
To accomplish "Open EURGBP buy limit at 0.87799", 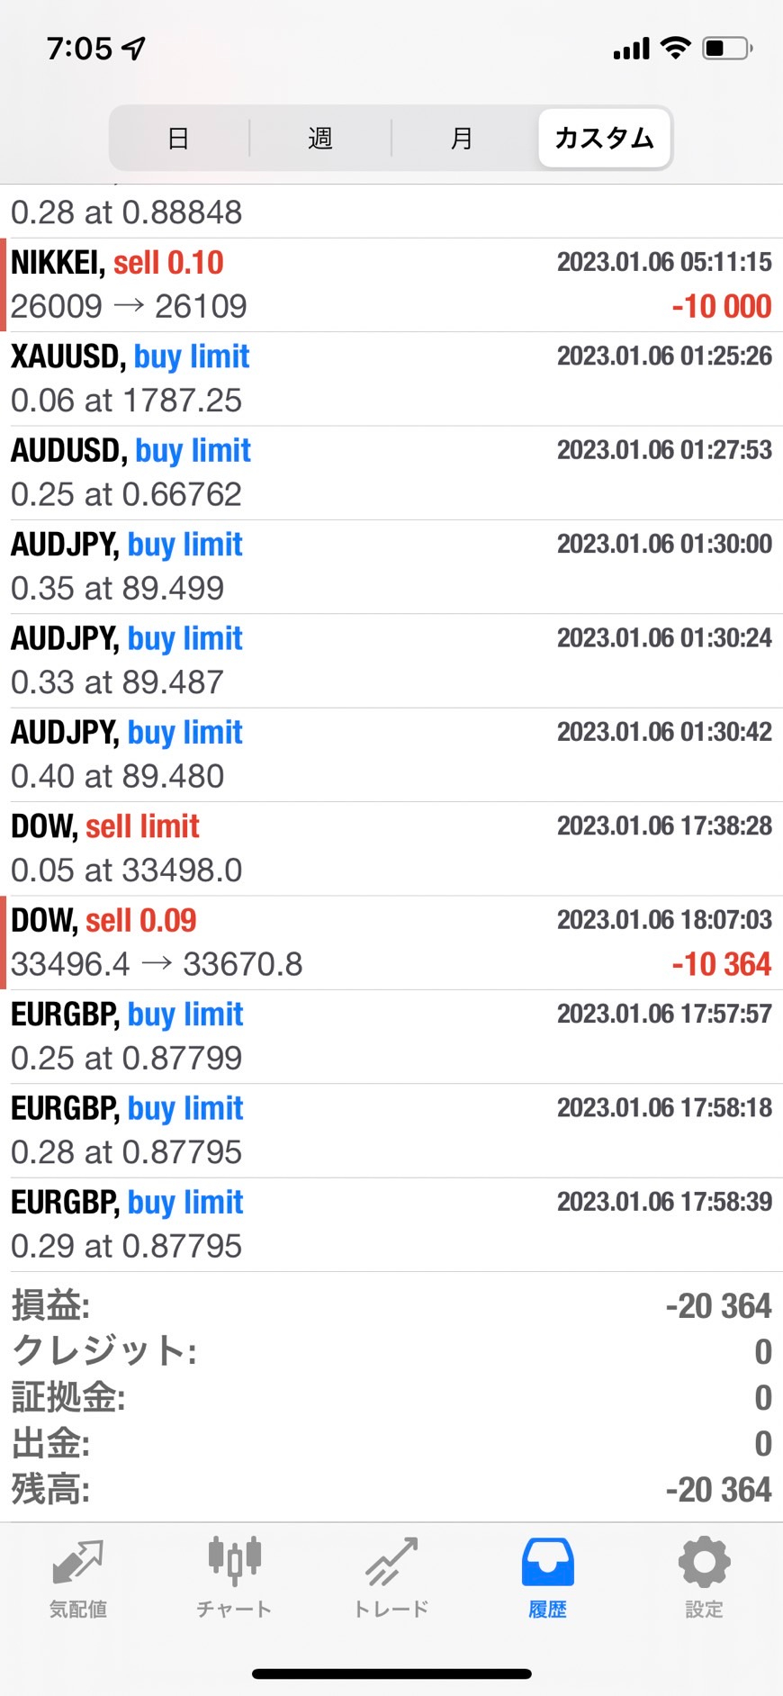I will point(391,1036).
